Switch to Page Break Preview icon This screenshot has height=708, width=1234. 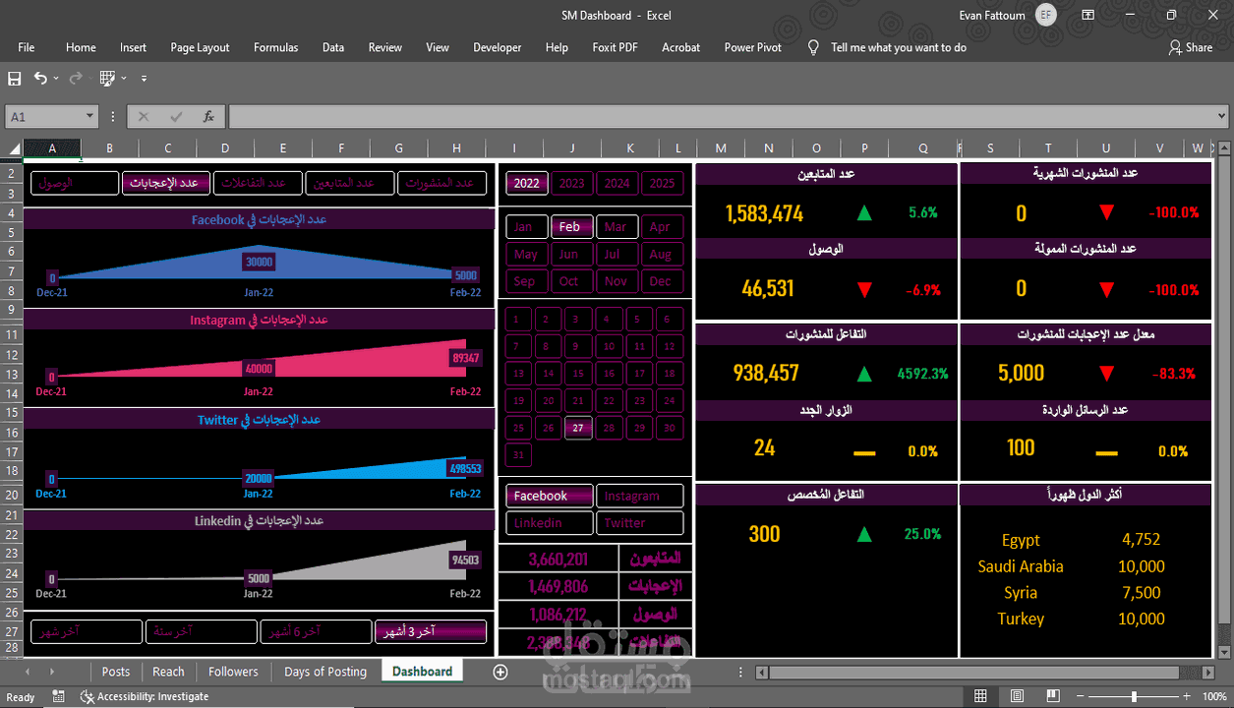pyautogui.click(x=1055, y=696)
